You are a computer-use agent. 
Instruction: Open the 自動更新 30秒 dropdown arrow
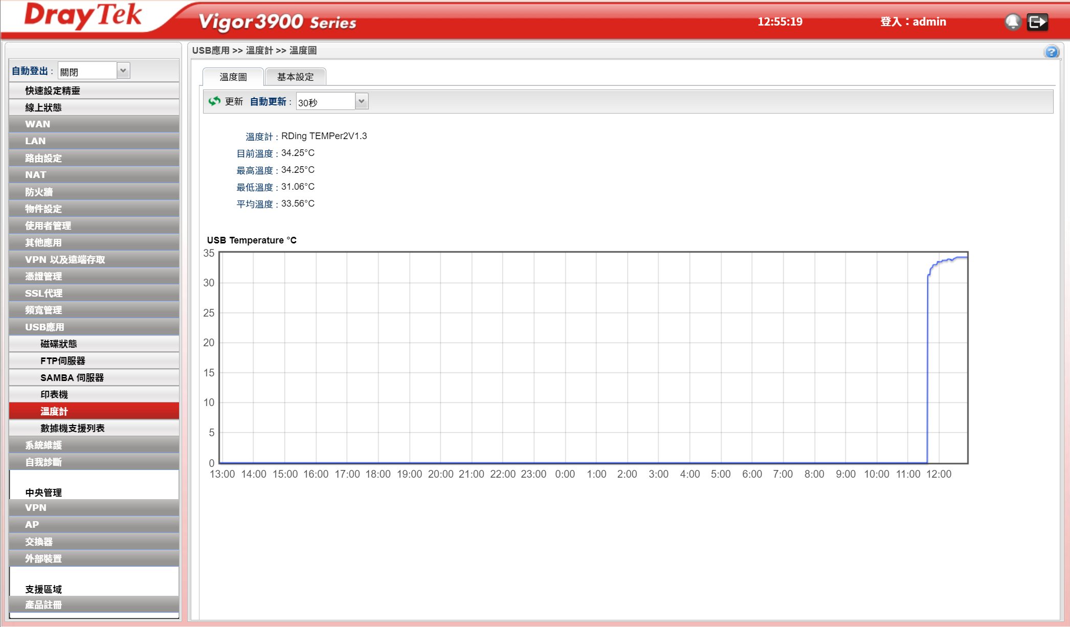362,101
